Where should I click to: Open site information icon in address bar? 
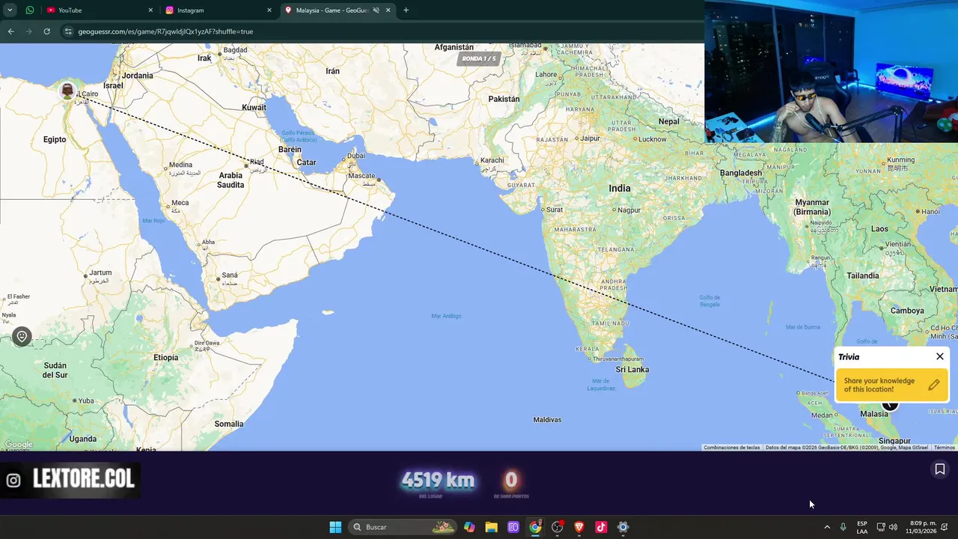coord(68,31)
